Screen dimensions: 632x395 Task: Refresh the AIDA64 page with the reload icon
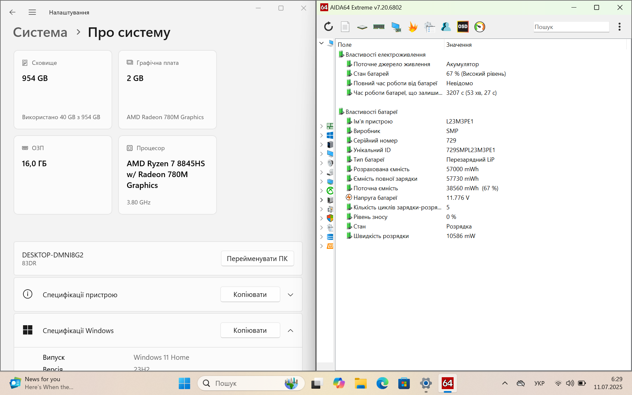tap(329, 27)
